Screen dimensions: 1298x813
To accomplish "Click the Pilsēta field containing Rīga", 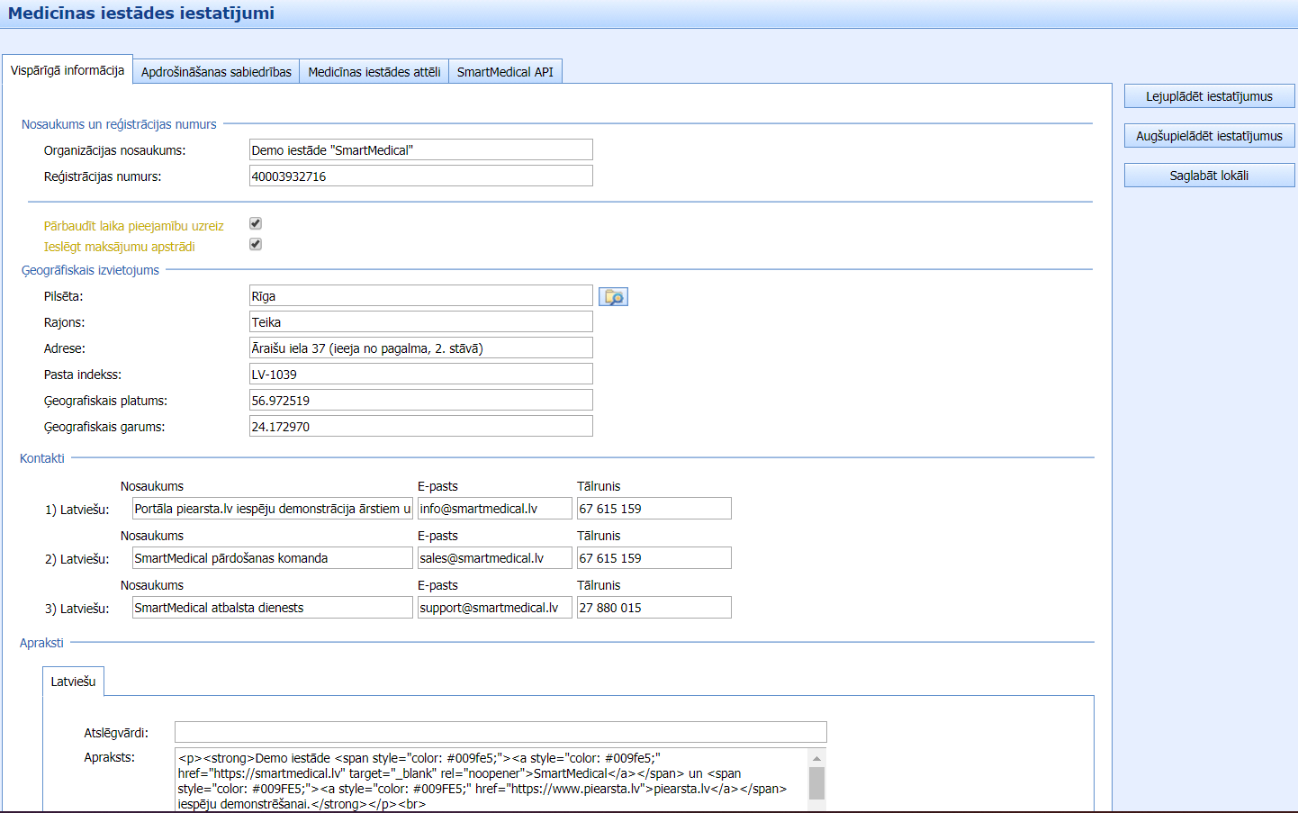I will (x=420, y=296).
